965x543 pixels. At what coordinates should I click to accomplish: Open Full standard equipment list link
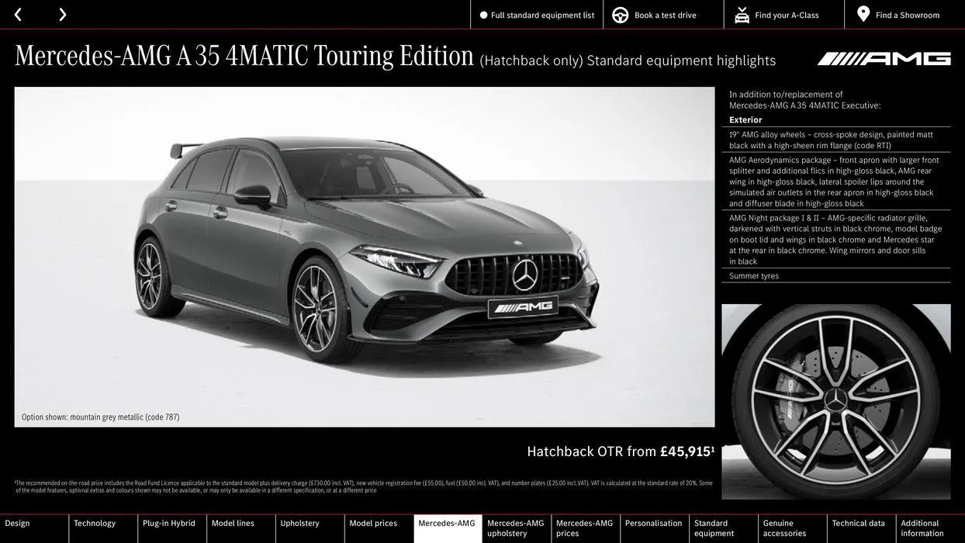[542, 15]
